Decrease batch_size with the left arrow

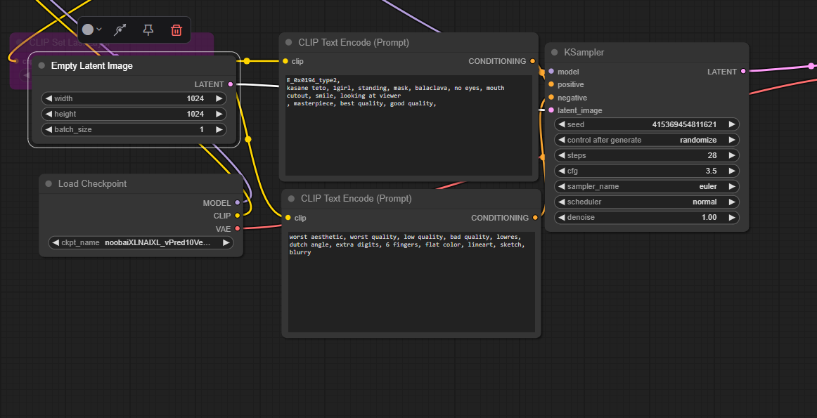(x=49, y=129)
